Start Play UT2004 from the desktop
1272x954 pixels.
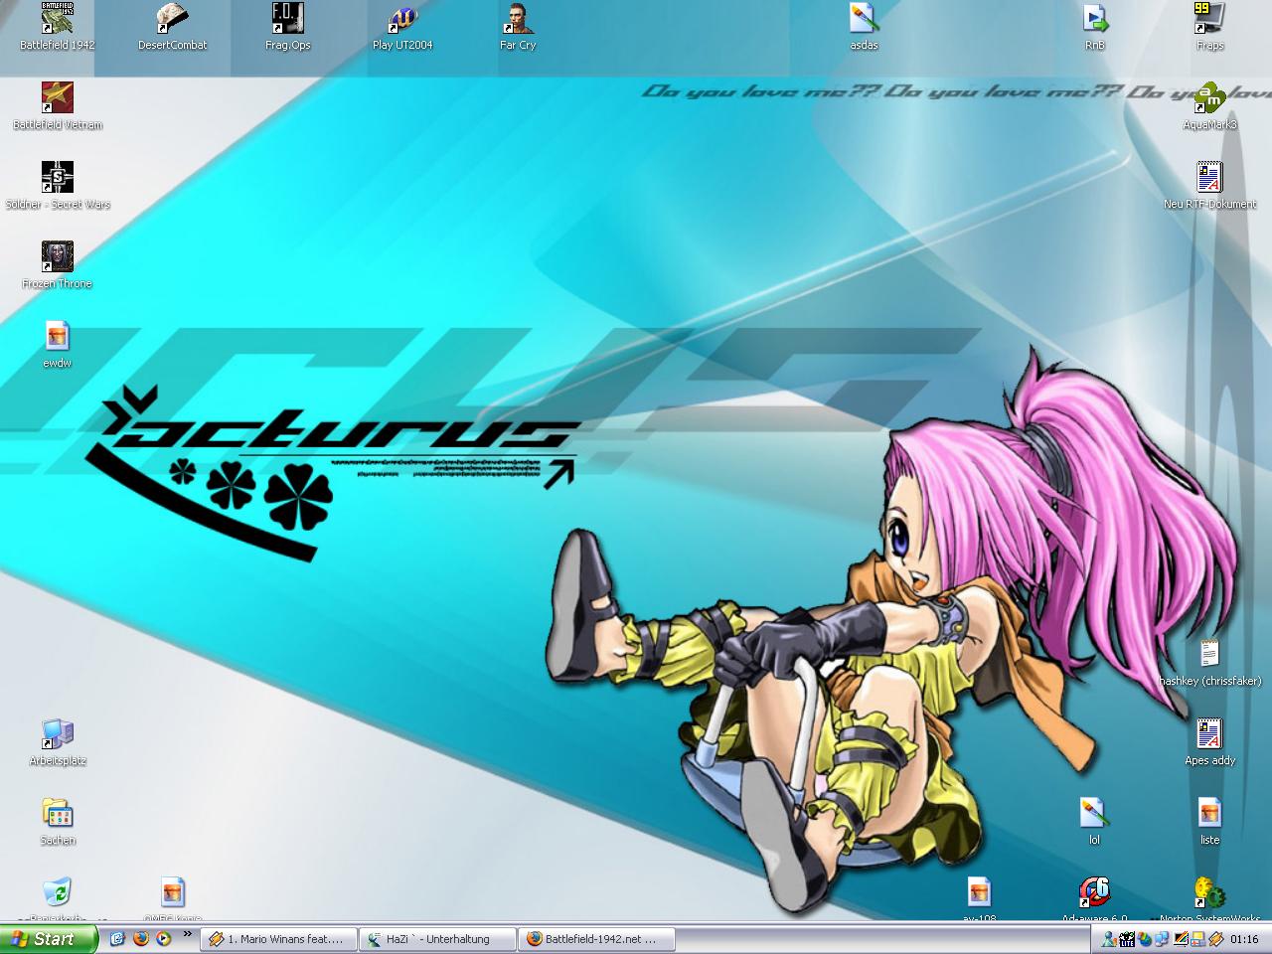click(x=402, y=20)
